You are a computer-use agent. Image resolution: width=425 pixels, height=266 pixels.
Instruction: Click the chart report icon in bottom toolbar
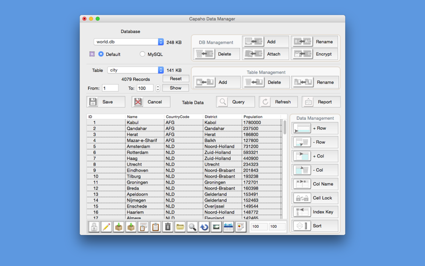point(241,227)
